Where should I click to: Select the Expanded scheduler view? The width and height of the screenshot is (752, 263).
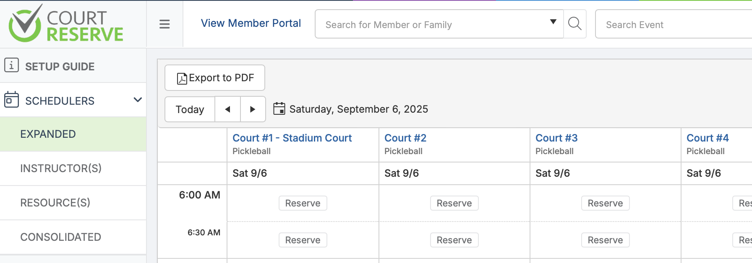pyautogui.click(x=48, y=134)
